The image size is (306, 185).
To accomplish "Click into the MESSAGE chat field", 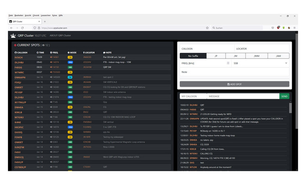I will click(x=243, y=96).
